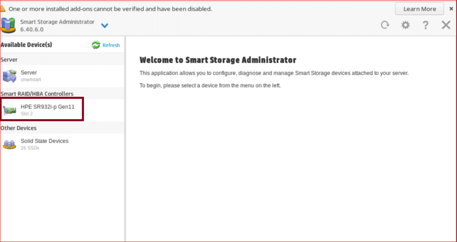Viewport: 457px width, 242px height.
Task: Click the Smart Storage Administrator logo icon
Action: 8,25
